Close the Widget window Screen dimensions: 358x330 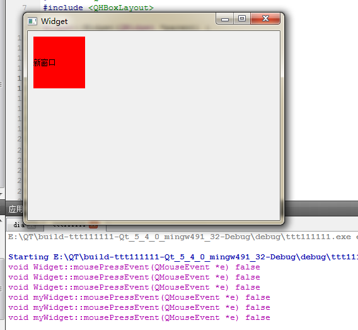[265, 18]
